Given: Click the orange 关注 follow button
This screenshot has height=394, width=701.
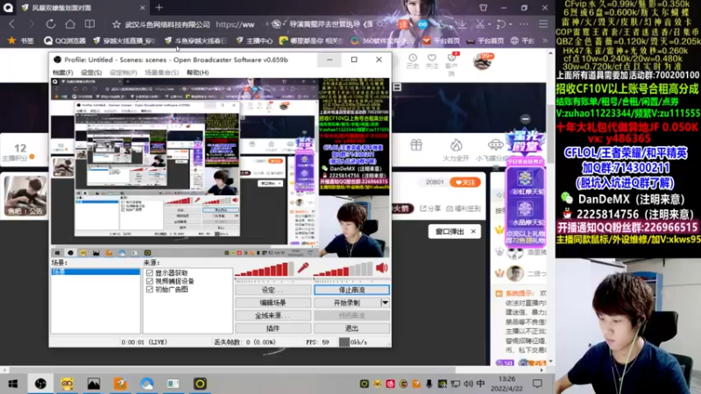Looking at the screenshot, I should [x=465, y=182].
